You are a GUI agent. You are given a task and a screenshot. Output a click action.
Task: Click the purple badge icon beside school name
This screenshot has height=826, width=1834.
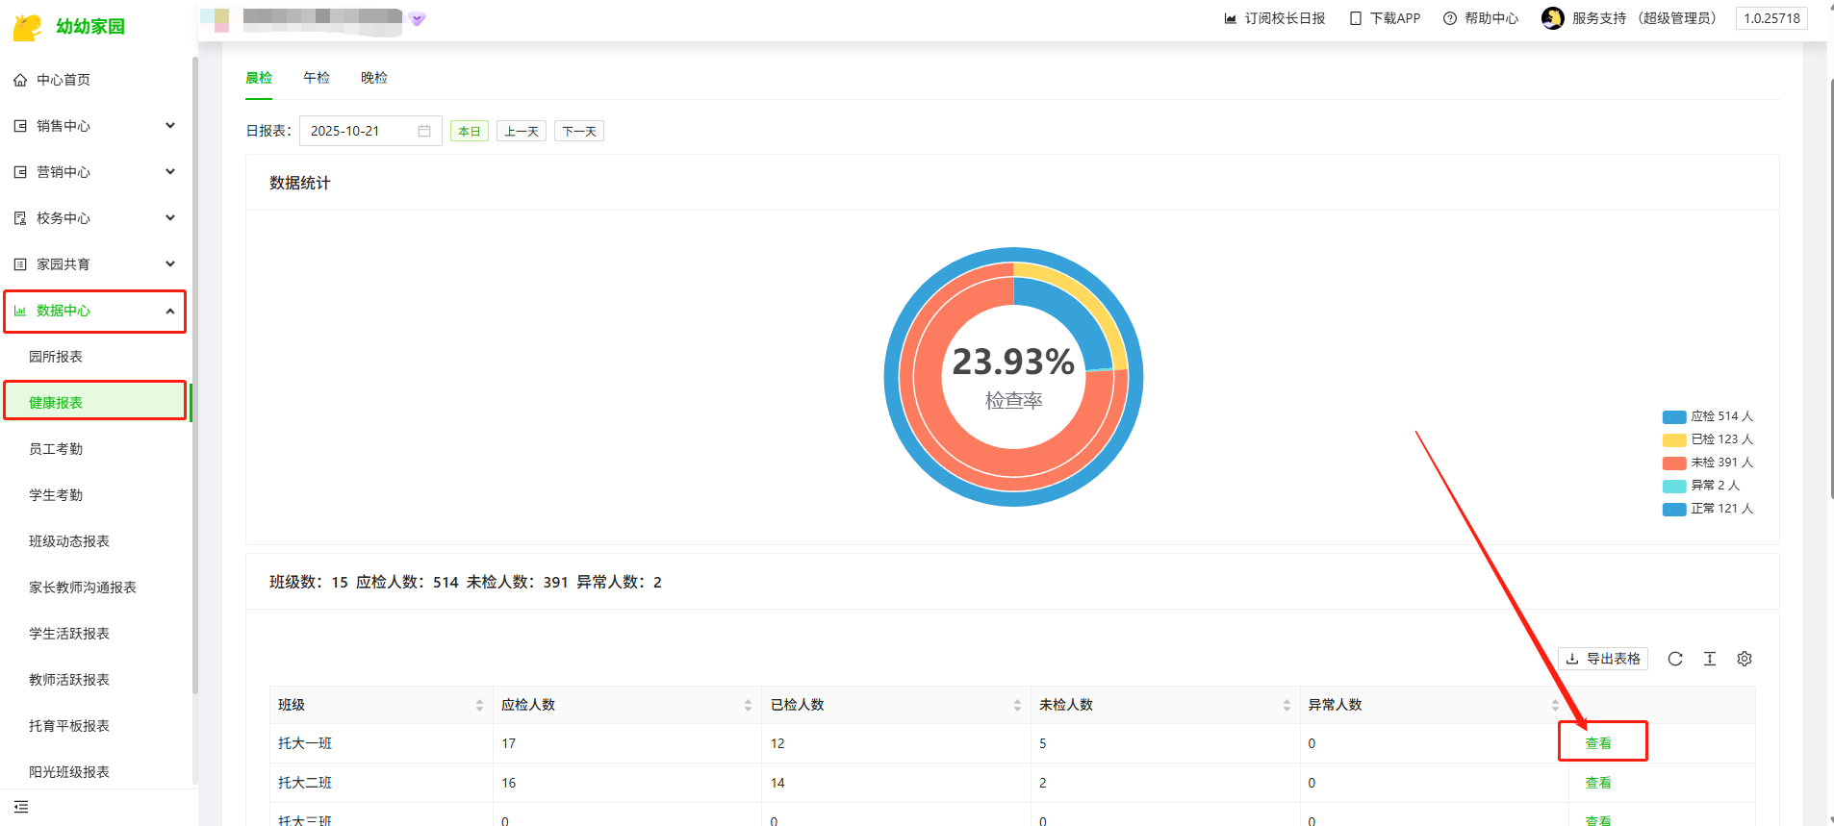417,19
